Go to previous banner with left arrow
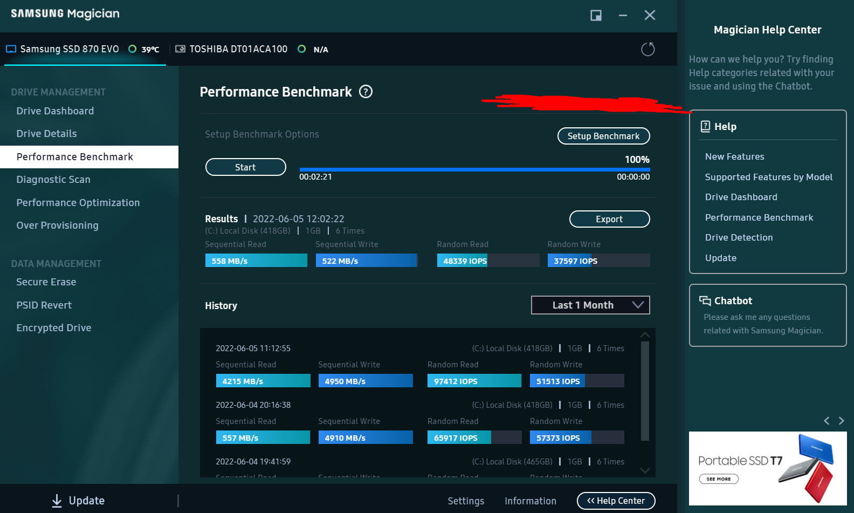Viewport: 854px width, 513px height. [827, 421]
